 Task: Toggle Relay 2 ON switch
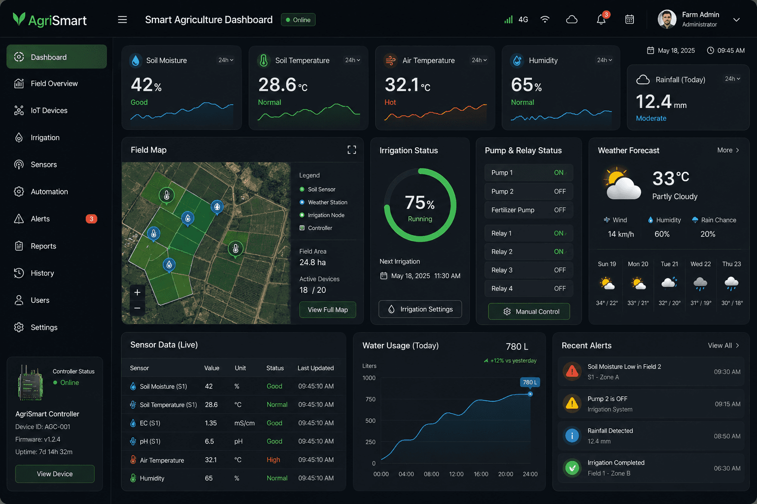(x=560, y=252)
